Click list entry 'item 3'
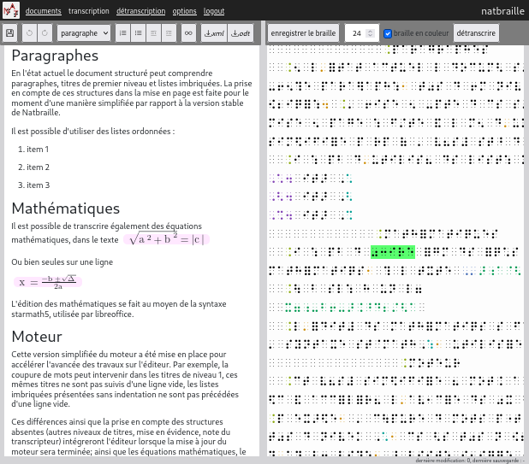Image resolution: width=529 pixels, height=464 pixels. [x=38, y=185]
